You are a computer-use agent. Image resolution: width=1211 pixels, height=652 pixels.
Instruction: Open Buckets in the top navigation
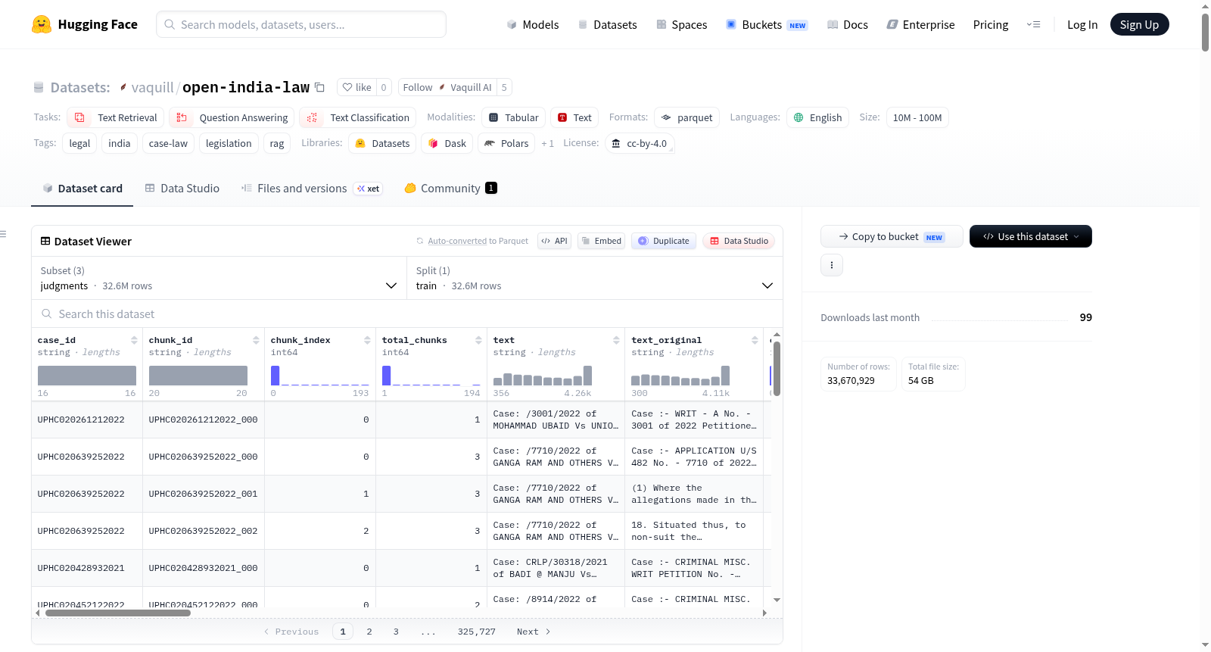click(x=767, y=24)
